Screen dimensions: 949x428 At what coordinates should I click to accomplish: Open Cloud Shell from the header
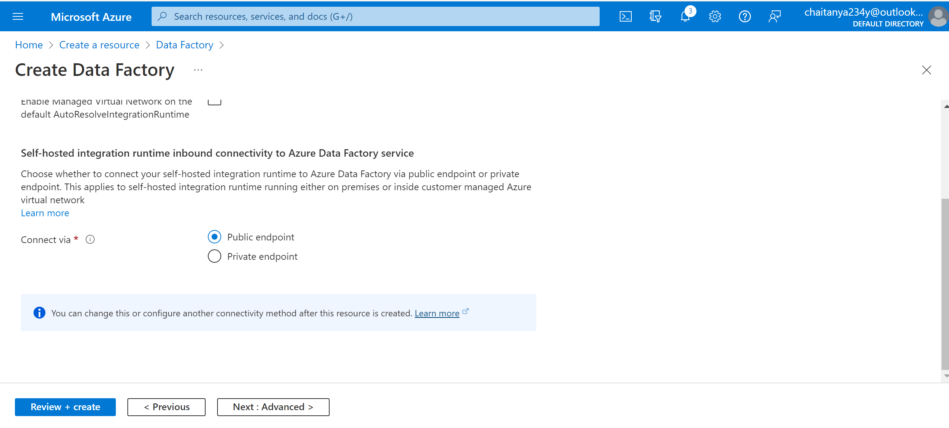point(625,16)
